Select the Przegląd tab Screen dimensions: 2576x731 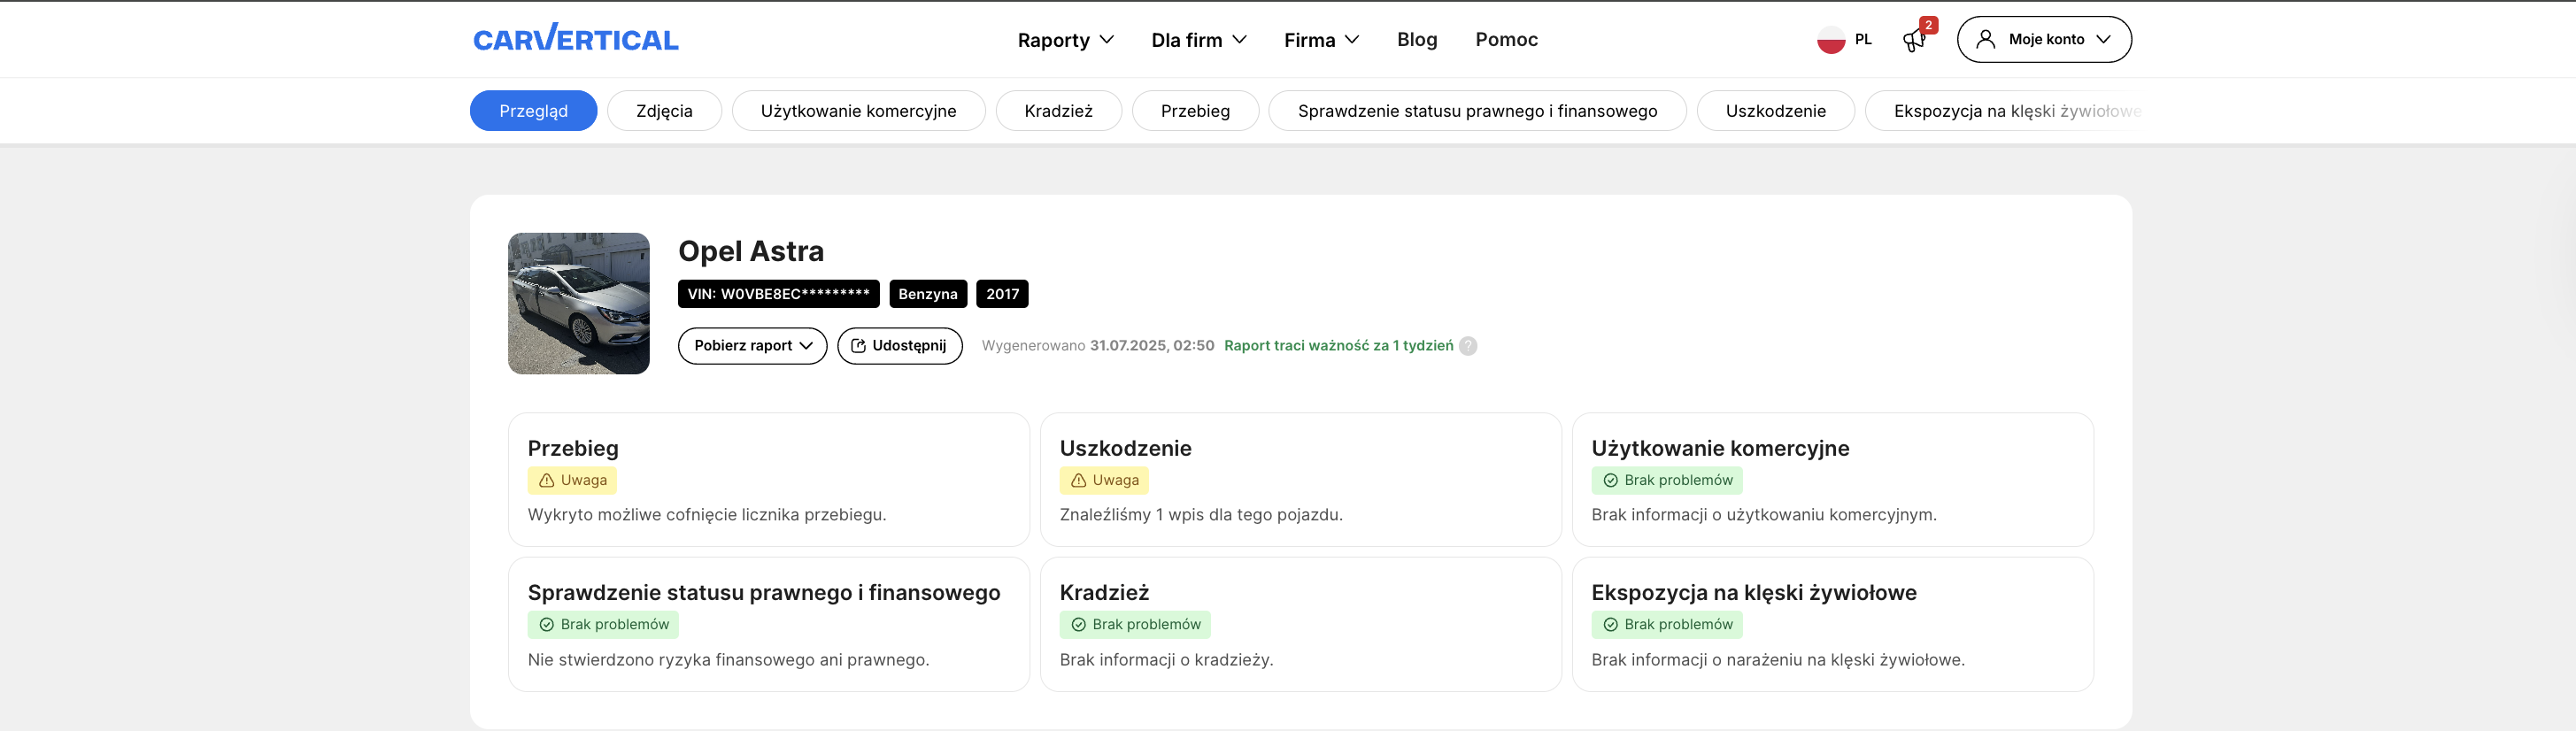(533, 110)
